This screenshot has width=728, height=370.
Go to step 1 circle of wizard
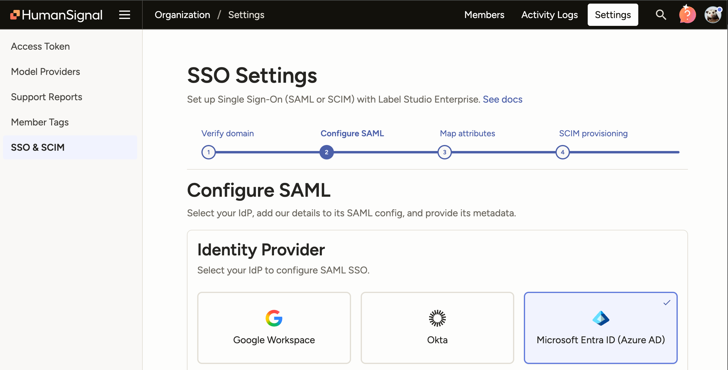pyautogui.click(x=208, y=152)
